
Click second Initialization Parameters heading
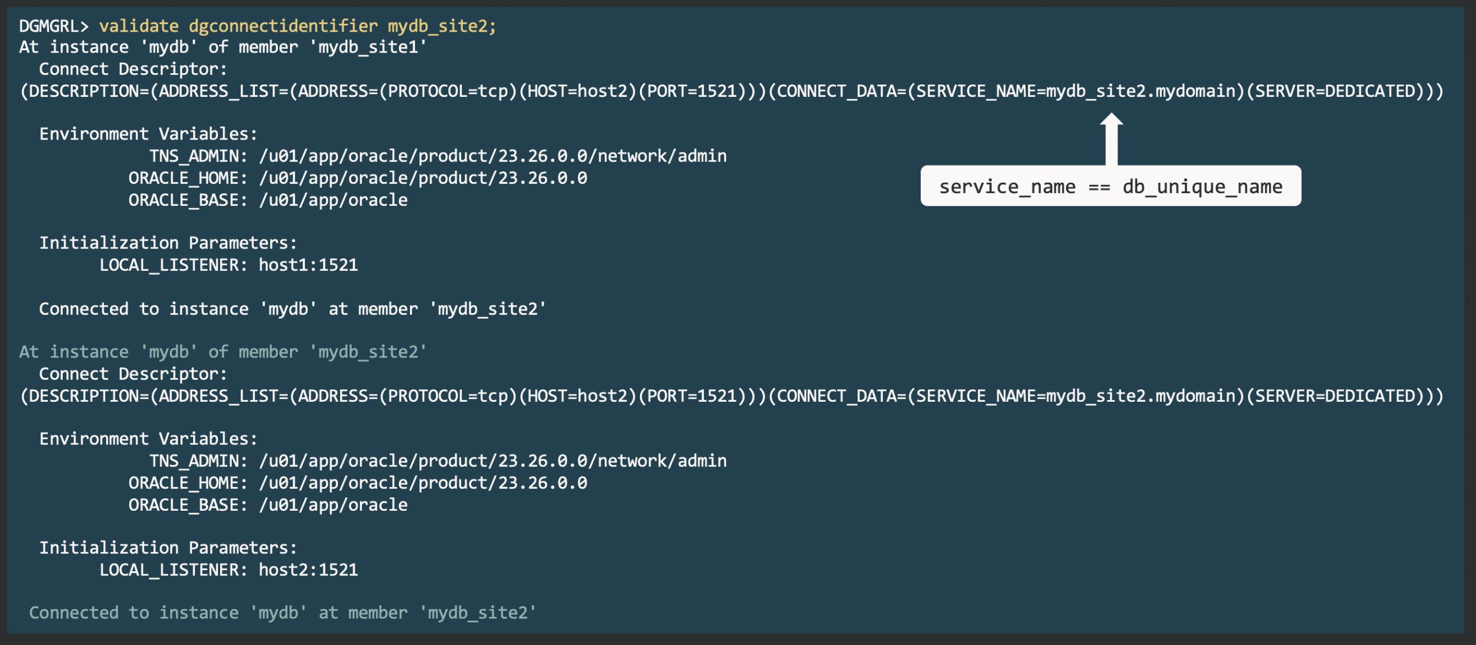pyautogui.click(x=168, y=548)
